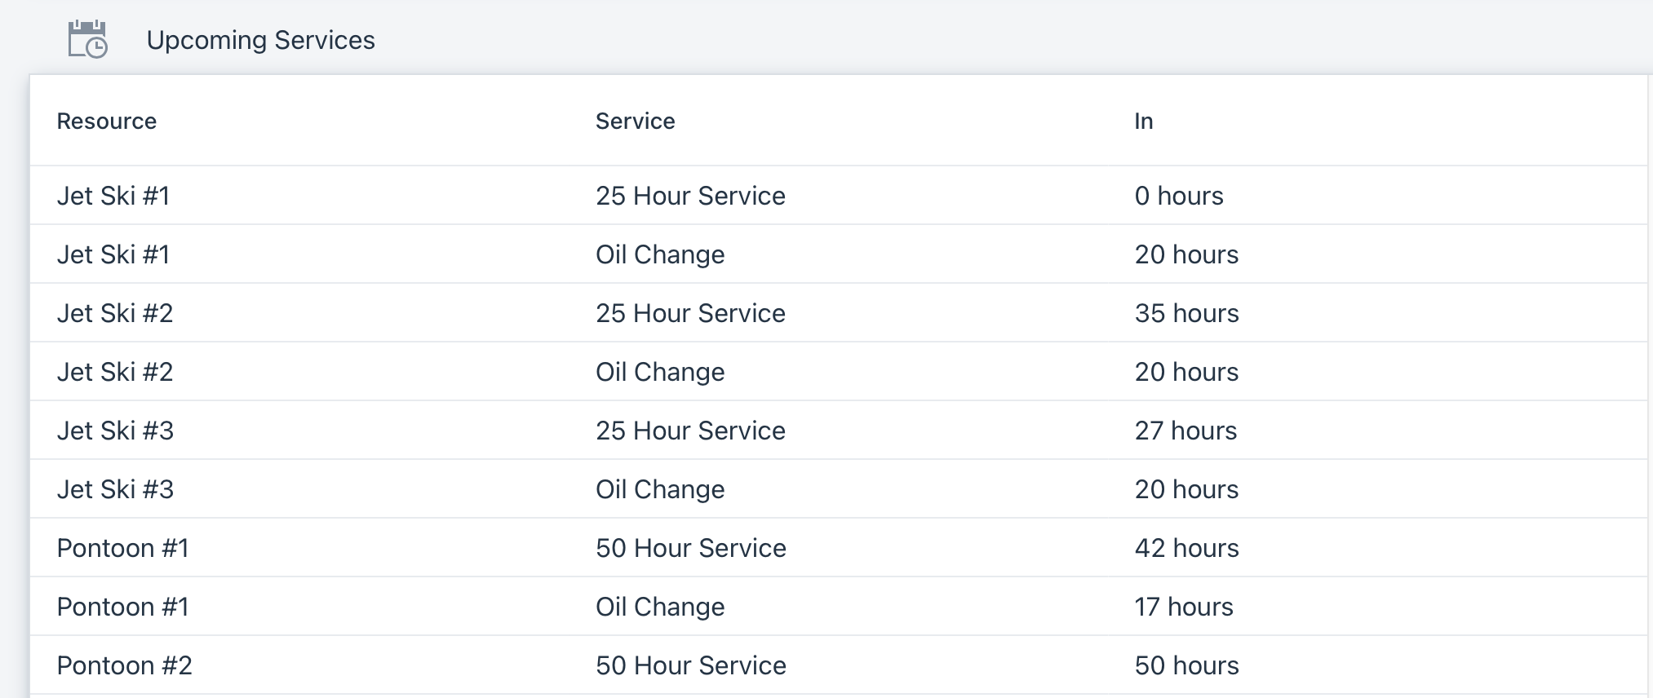Click the Resource column header
This screenshot has height=698, width=1653.
pos(107,121)
